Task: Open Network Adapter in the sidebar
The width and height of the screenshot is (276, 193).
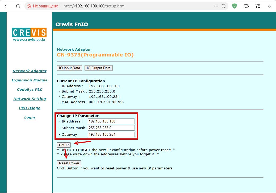Action: pyautogui.click(x=30, y=71)
